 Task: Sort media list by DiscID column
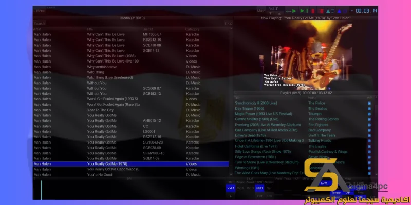point(148,29)
